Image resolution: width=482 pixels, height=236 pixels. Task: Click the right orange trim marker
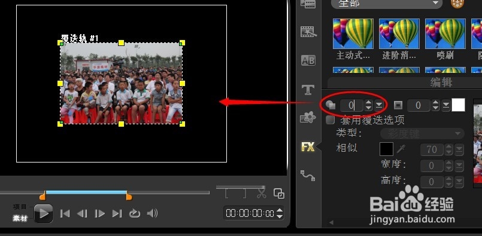coord(129,195)
